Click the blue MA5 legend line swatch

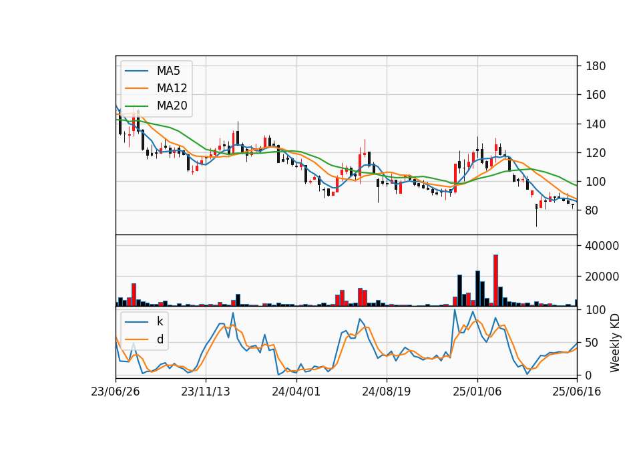[136, 71]
